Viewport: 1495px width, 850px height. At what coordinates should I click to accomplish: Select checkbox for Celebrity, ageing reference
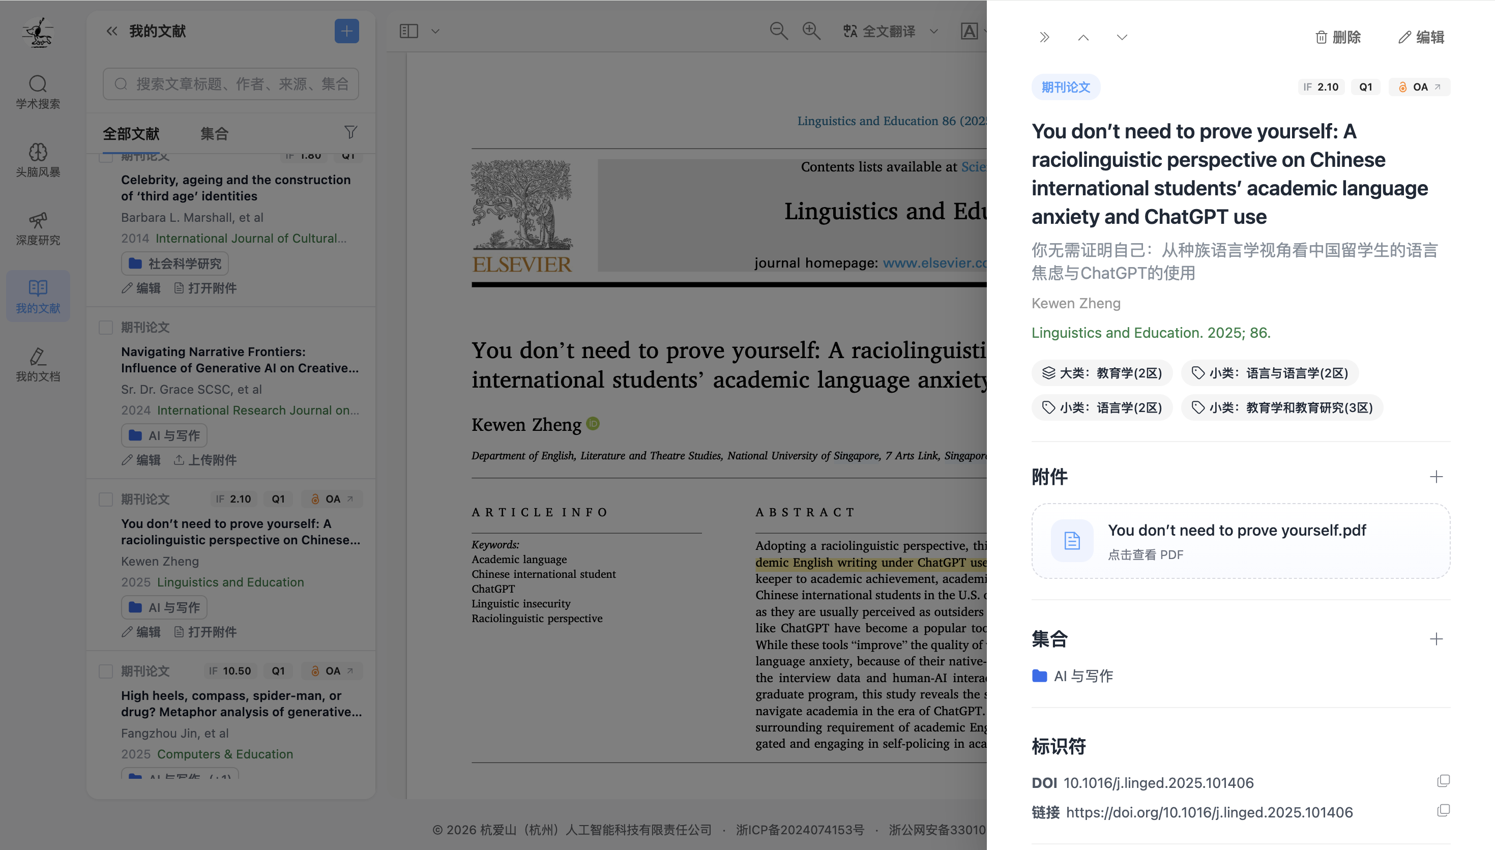coord(106,157)
